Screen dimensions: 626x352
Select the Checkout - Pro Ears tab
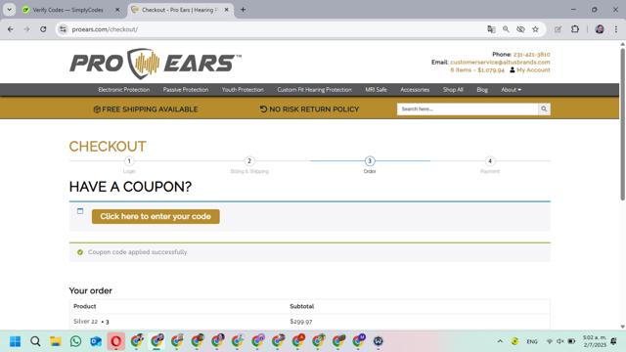click(x=179, y=10)
